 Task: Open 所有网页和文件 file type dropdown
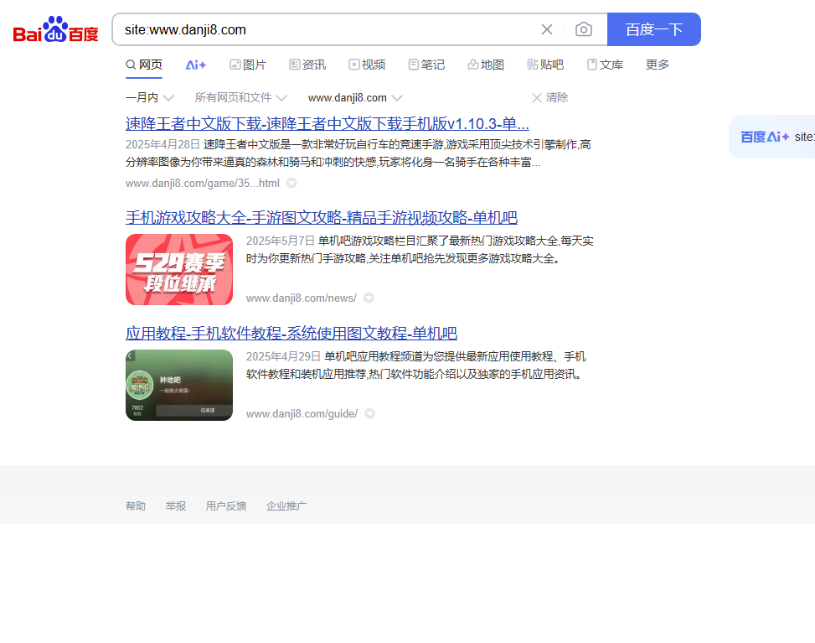pyautogui.click(x=240, y=97)
